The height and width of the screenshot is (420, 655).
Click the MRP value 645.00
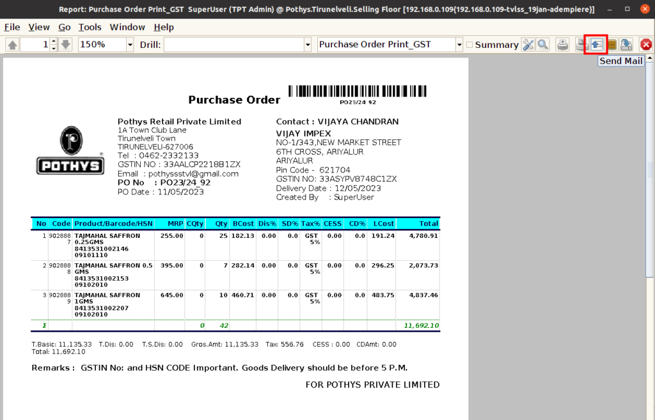click(x=171, y=295)
